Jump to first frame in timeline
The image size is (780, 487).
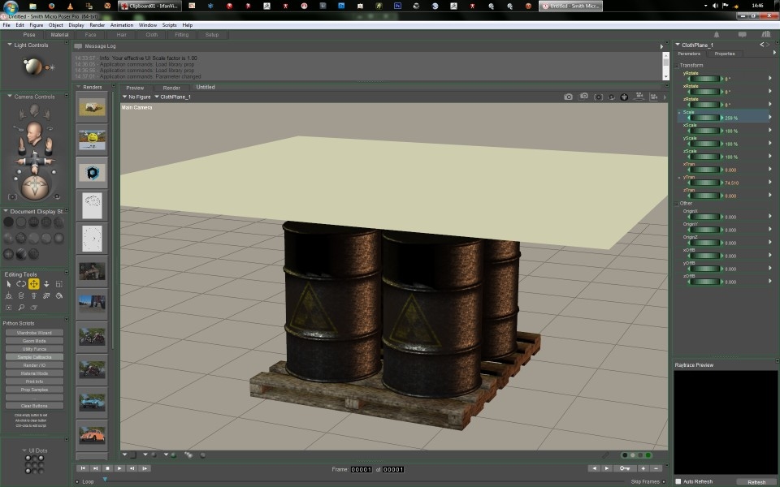pyautogui.click(x=83, y=468)
